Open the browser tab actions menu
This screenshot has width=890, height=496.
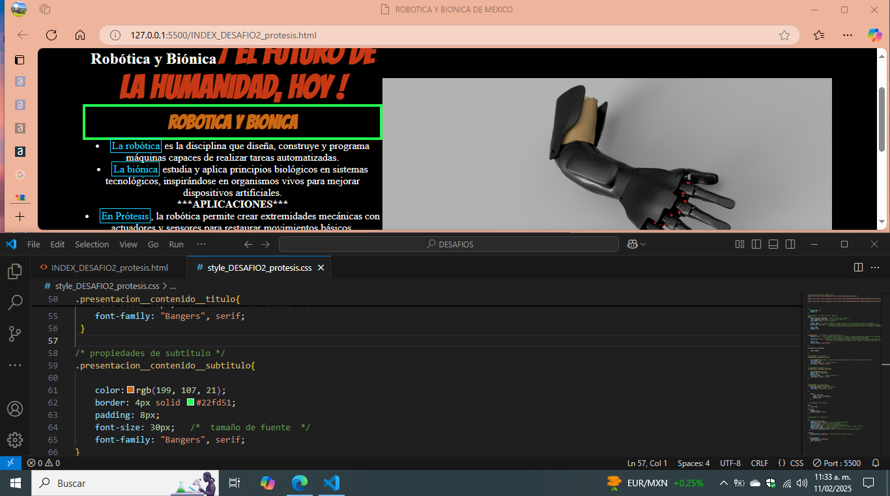20,60
